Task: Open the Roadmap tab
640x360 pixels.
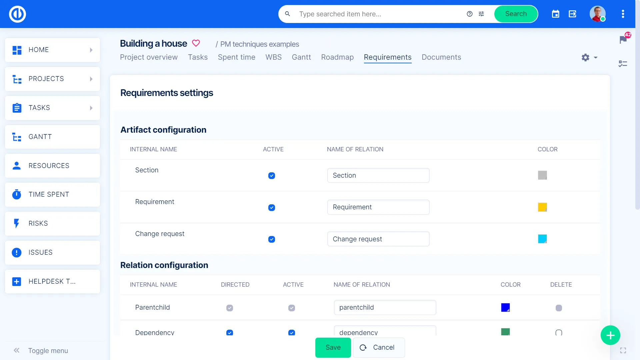Action: [x=337, y=57]
